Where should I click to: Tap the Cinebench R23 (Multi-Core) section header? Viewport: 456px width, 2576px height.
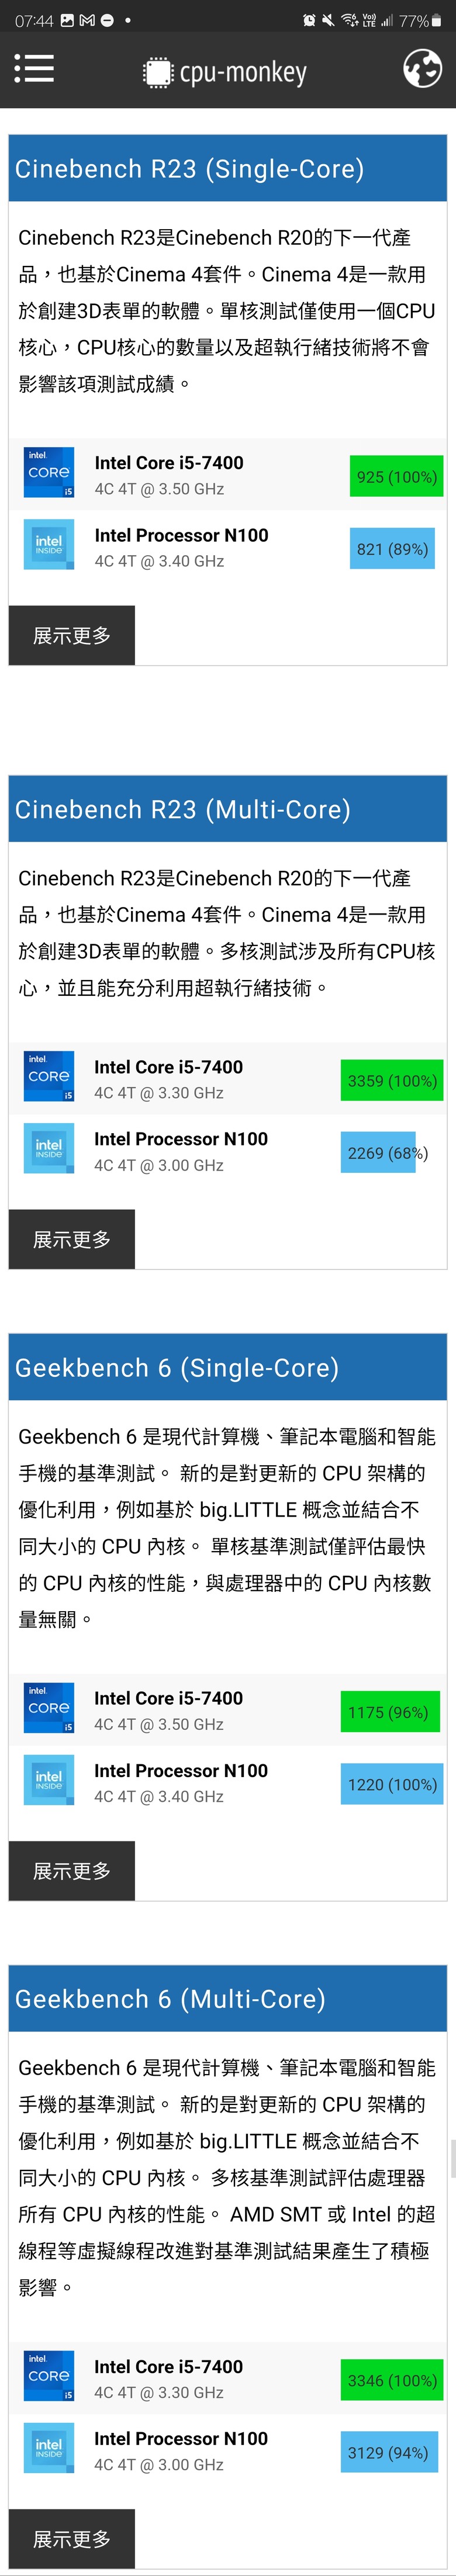coord(228,809)
